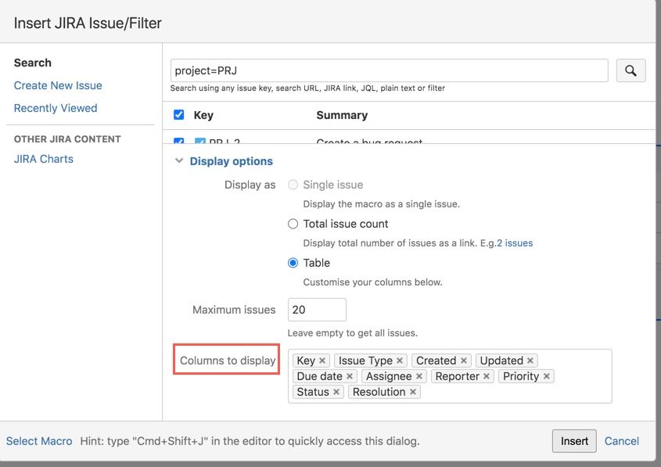The width and height of the screenshot is (661, 467).
Task: Select the Total issue count radio option
Action: 293,224
